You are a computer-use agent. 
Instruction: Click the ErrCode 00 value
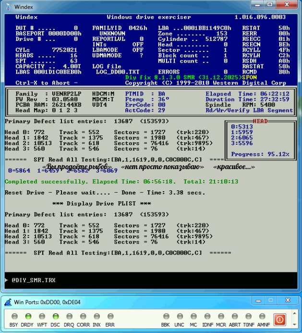(x=161, y=105)
